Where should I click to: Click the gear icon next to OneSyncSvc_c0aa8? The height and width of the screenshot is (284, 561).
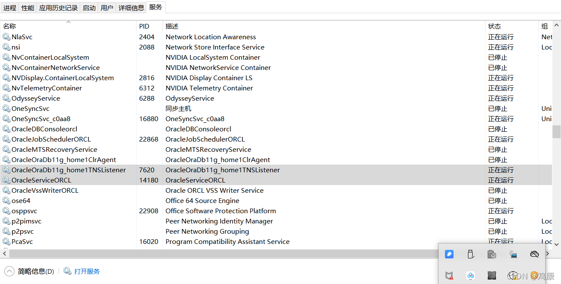6,119
